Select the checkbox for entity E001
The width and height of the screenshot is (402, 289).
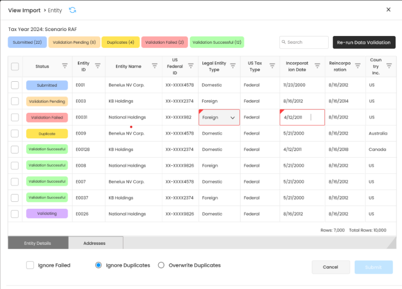15,85
